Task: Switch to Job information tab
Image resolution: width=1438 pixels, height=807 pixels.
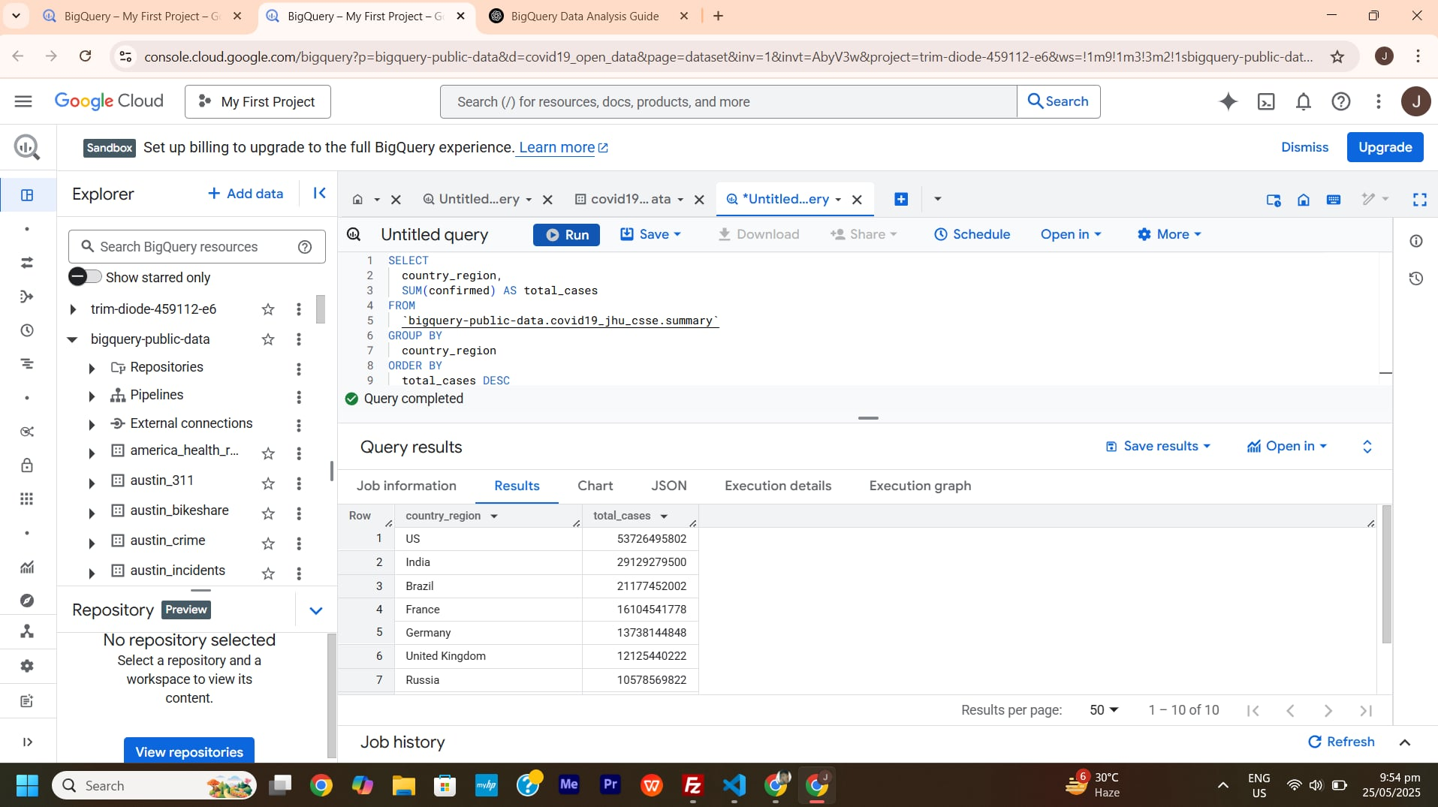Action: [x=406, y=486]
